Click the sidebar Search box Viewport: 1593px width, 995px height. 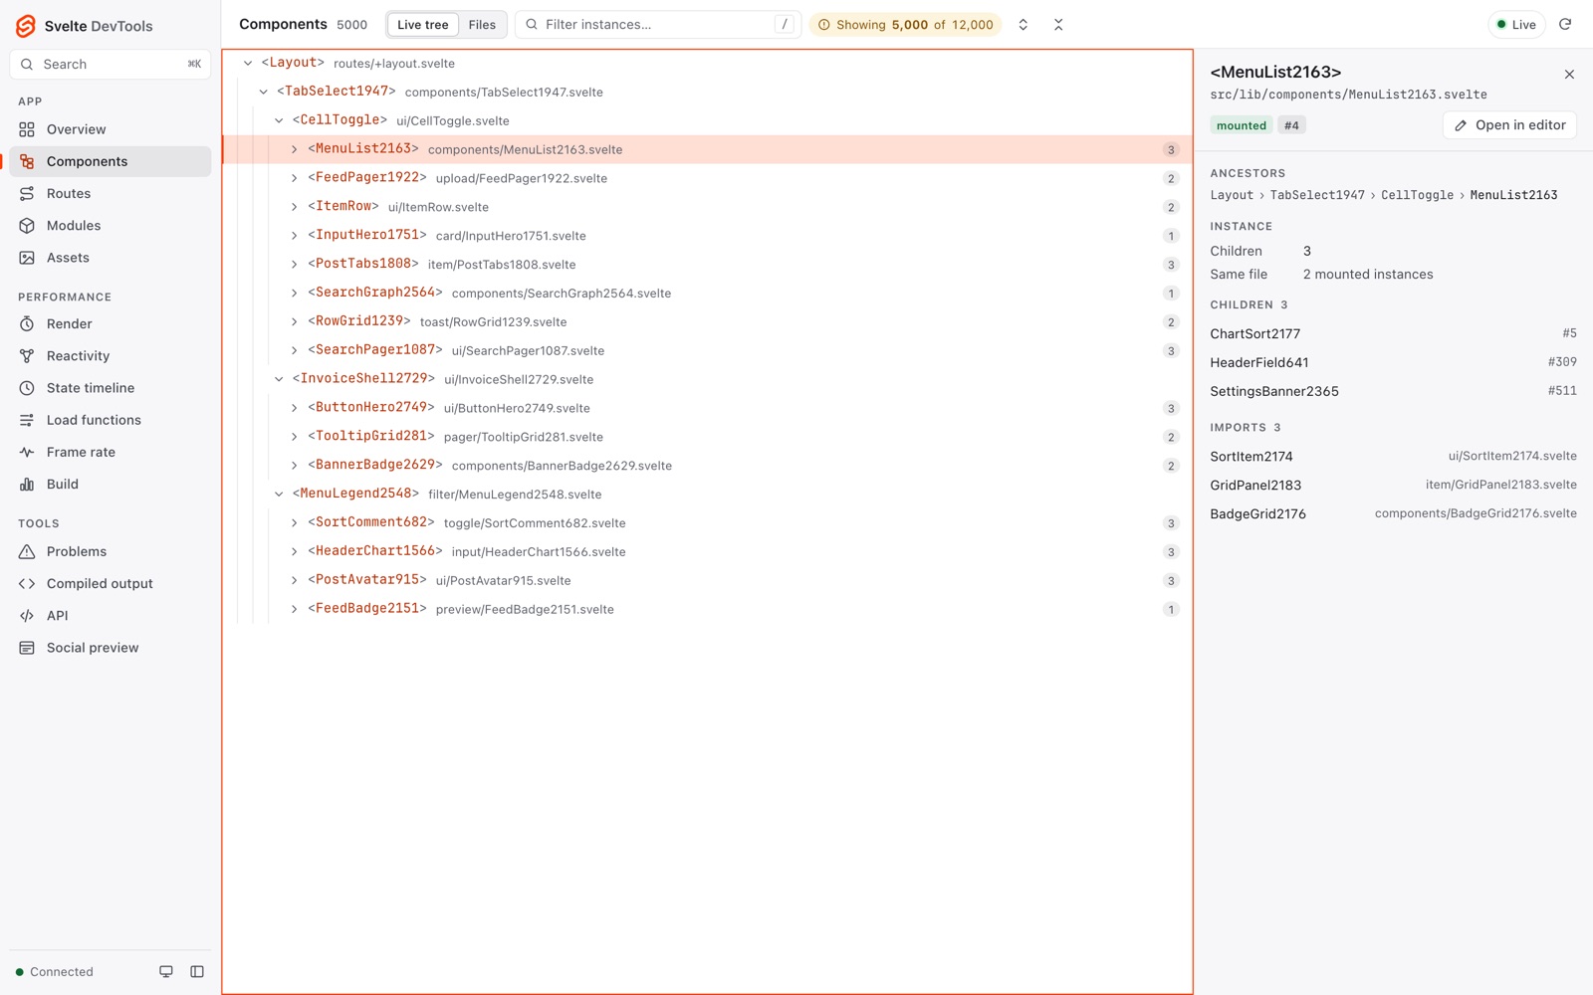pos(111,64)
